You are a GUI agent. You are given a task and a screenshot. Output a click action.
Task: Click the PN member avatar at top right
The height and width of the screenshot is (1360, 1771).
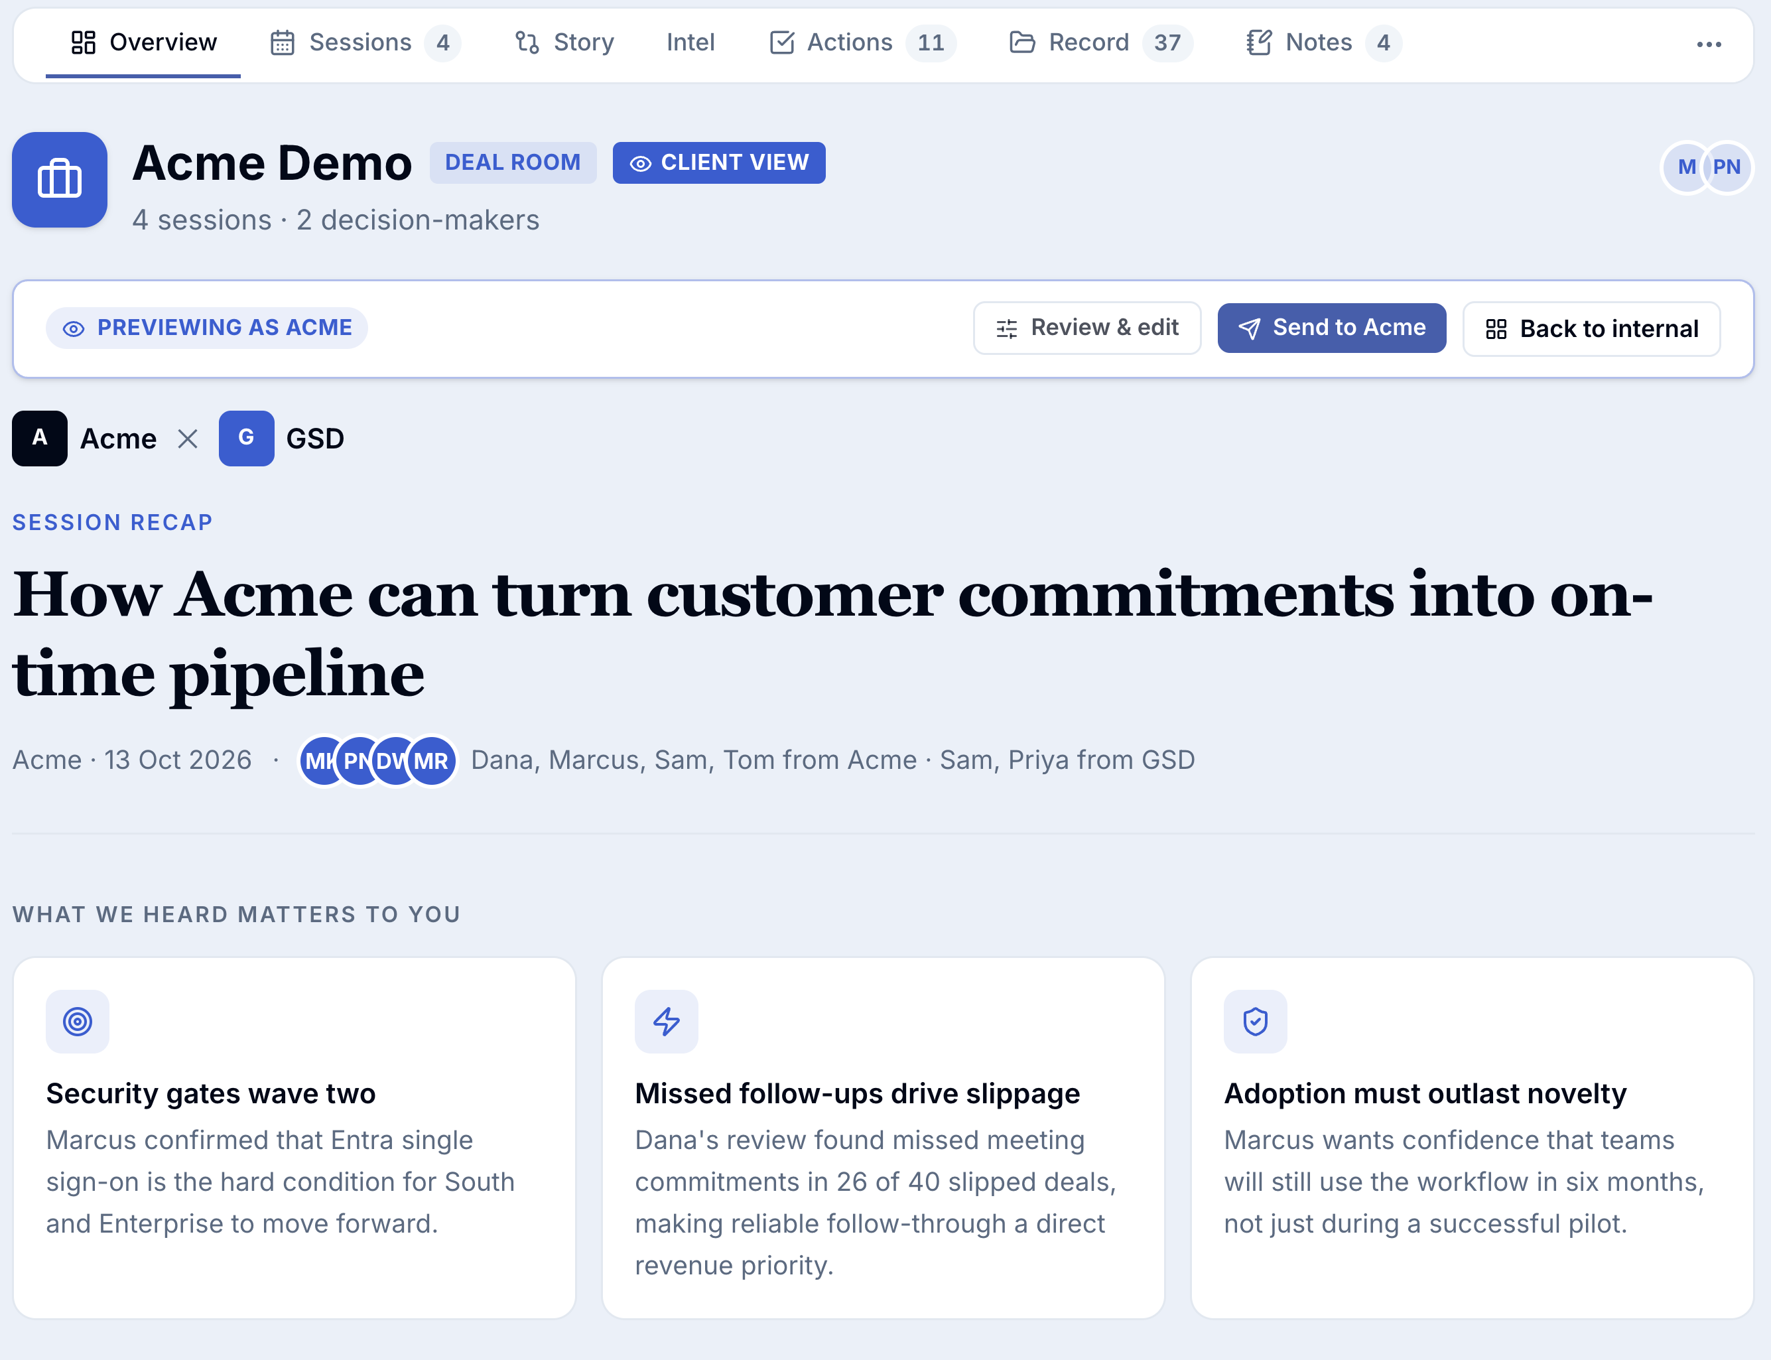(x=1727, y=168)
